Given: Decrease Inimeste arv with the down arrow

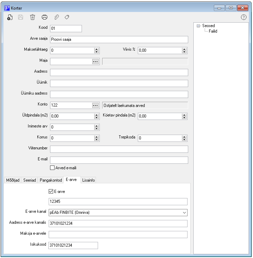Looking at the screenshot, I should click(x=96, y=129).
